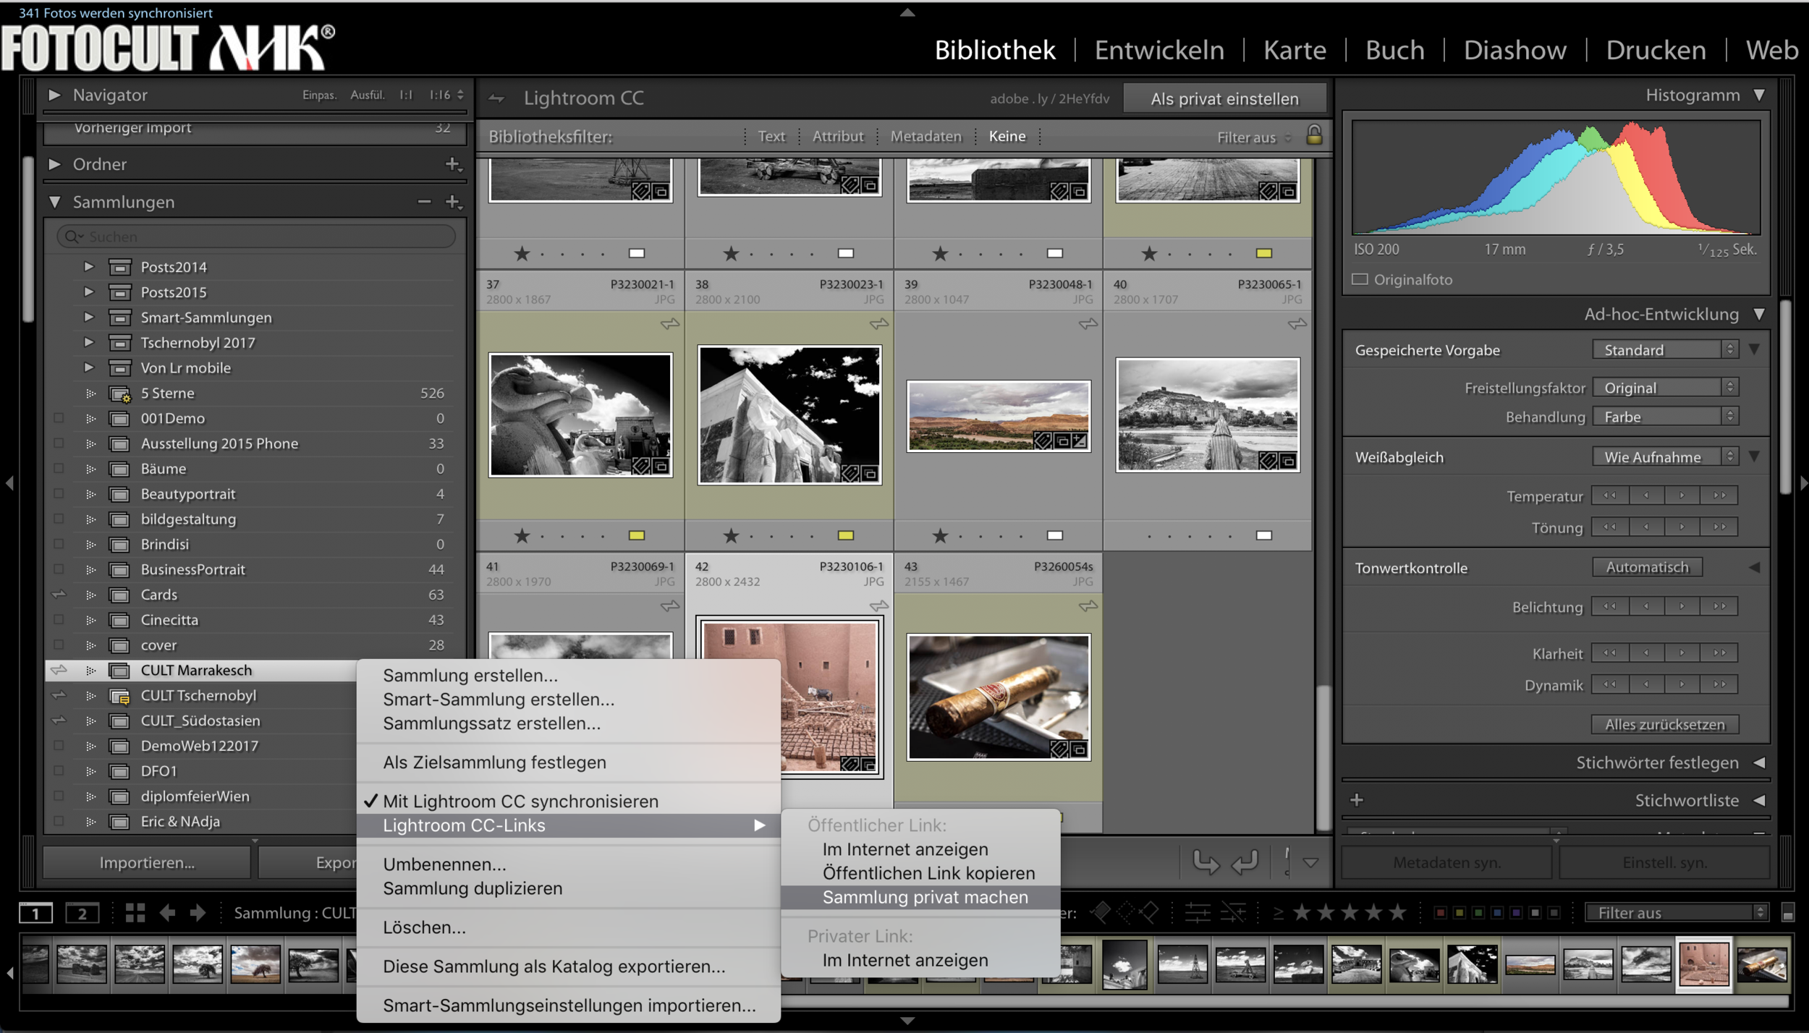Collapse the Sammlungen panel
The width and height of the screenshot is (1809, 1033).
(x=54, y=202)
